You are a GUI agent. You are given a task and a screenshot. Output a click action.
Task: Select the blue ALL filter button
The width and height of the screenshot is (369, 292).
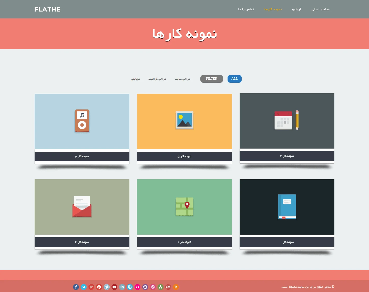tap(234, 79)
